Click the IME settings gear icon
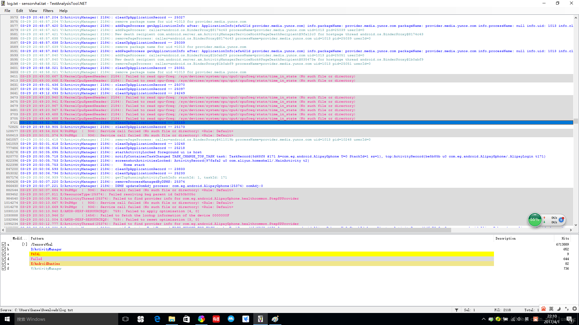The image size is (579, 325). point(574,309)
